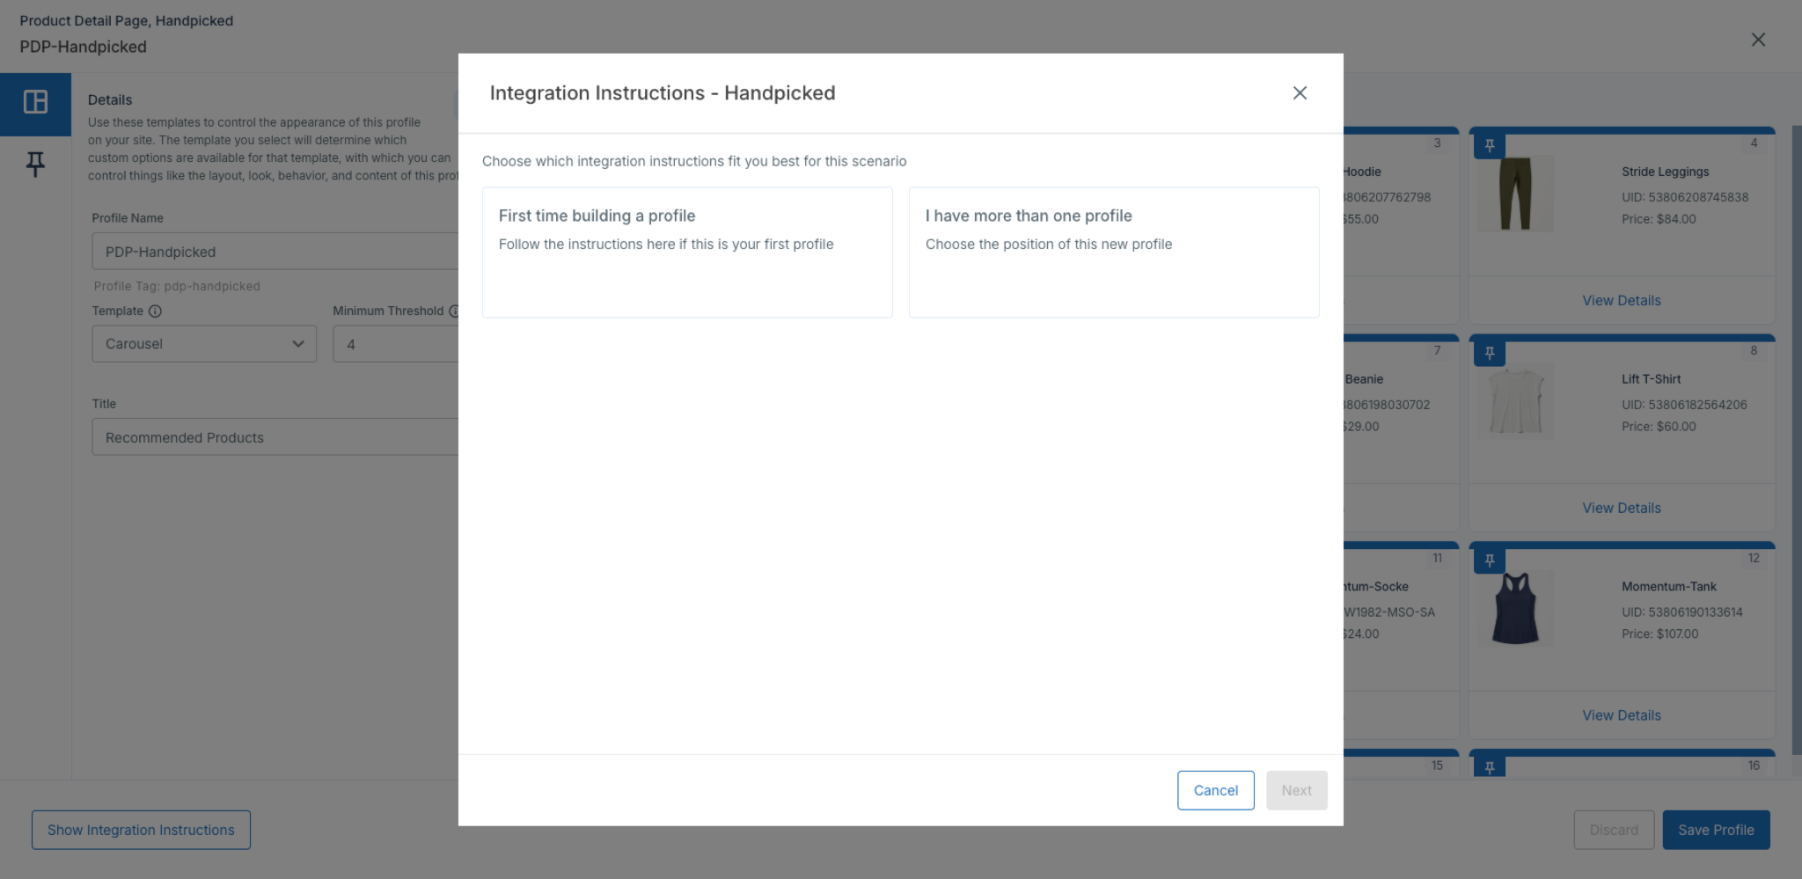Click the pin icon on Momentum-Tank card
1802x879 pixels.
coord(1490,560)
